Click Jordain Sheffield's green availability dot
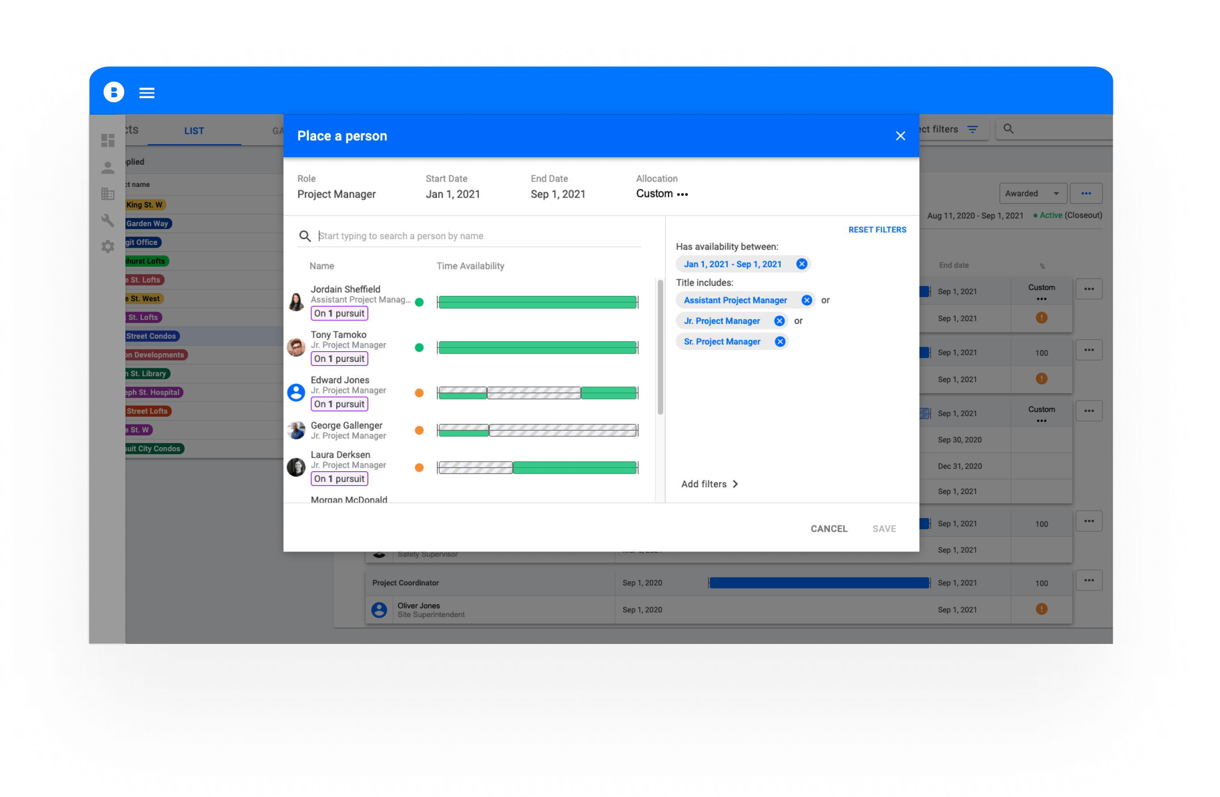This screenshot has height=797, width=1220. coord(419,303)
